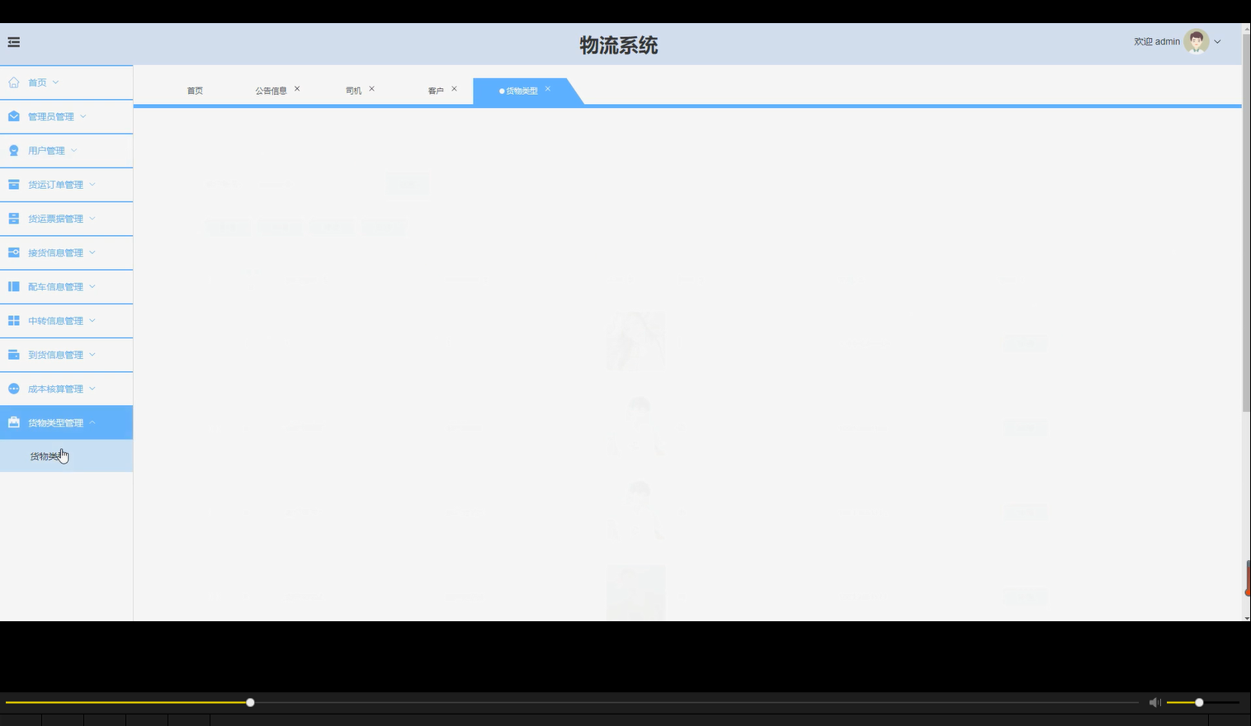Click the 配车信息管理 icon

(12, 286)
